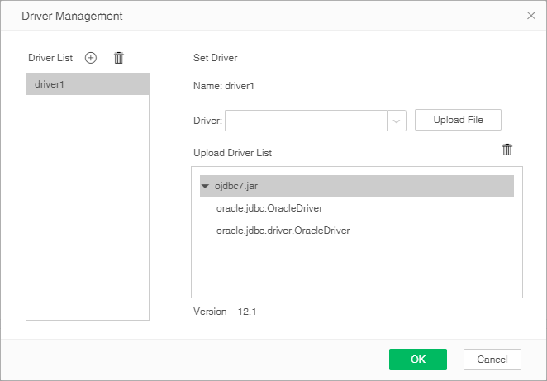This screenshot has height=381, width=547.
Task: Collapse the ojdbc7.jar tree node
Action: (x=205, y=187)
